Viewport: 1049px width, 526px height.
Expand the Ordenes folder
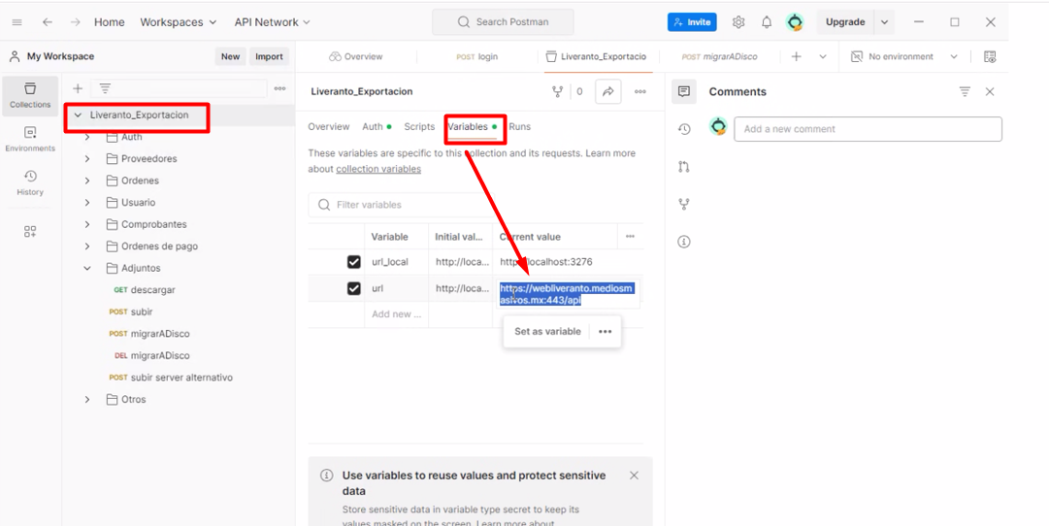coord(87,181)
